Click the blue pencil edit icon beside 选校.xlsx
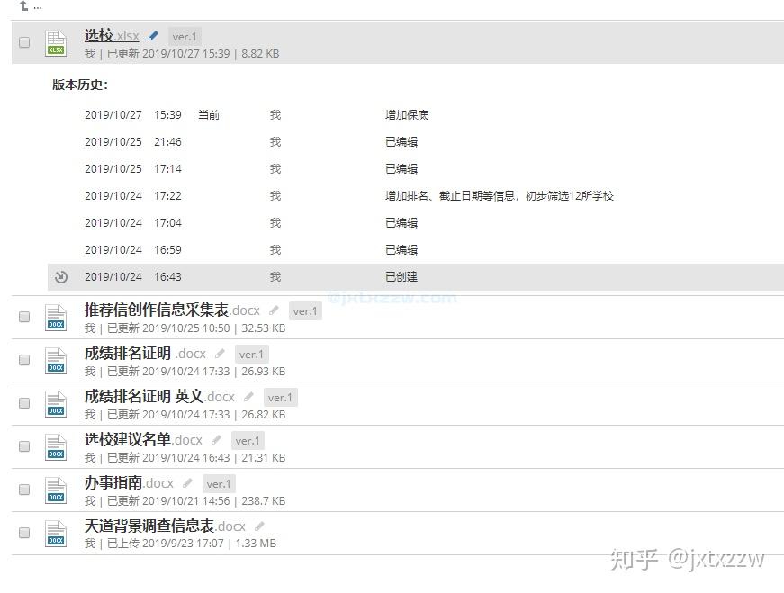 coord(153,36)
